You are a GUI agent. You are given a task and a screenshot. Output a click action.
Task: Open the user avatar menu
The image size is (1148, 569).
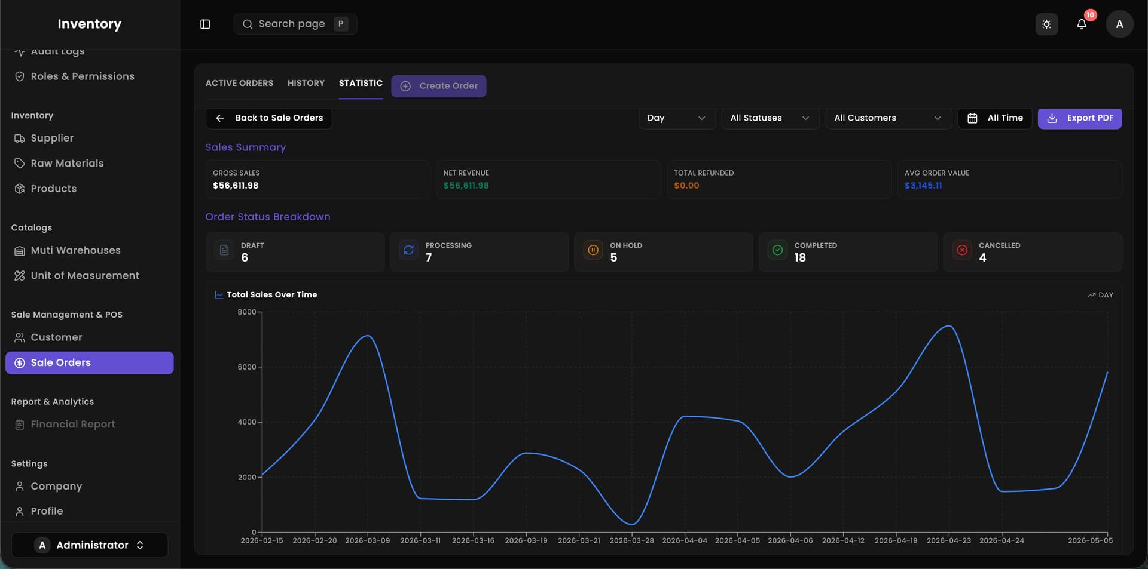(x=1119, y=24)
